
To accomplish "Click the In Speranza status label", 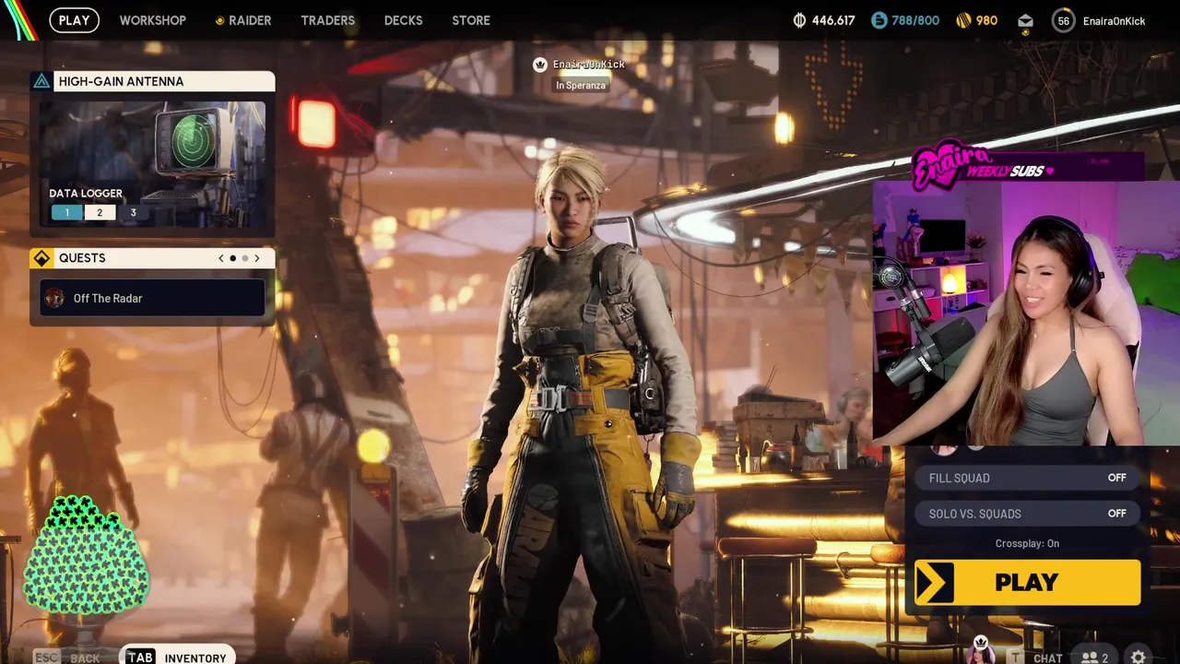I will [x=581, y=86].
